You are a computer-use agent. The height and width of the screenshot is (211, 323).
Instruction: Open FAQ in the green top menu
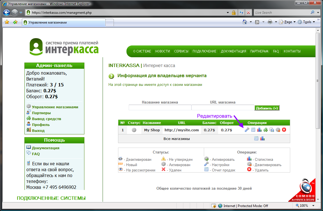pos(276,51)
